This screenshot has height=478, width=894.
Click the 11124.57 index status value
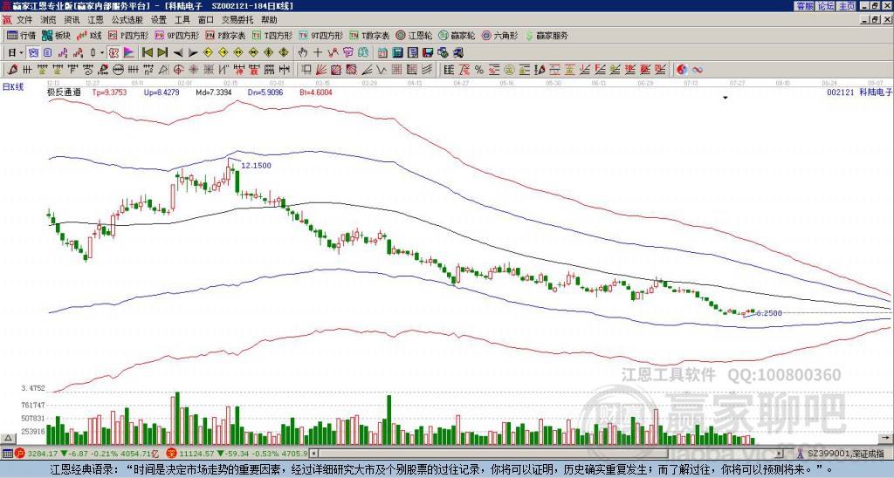pos(195,454)
